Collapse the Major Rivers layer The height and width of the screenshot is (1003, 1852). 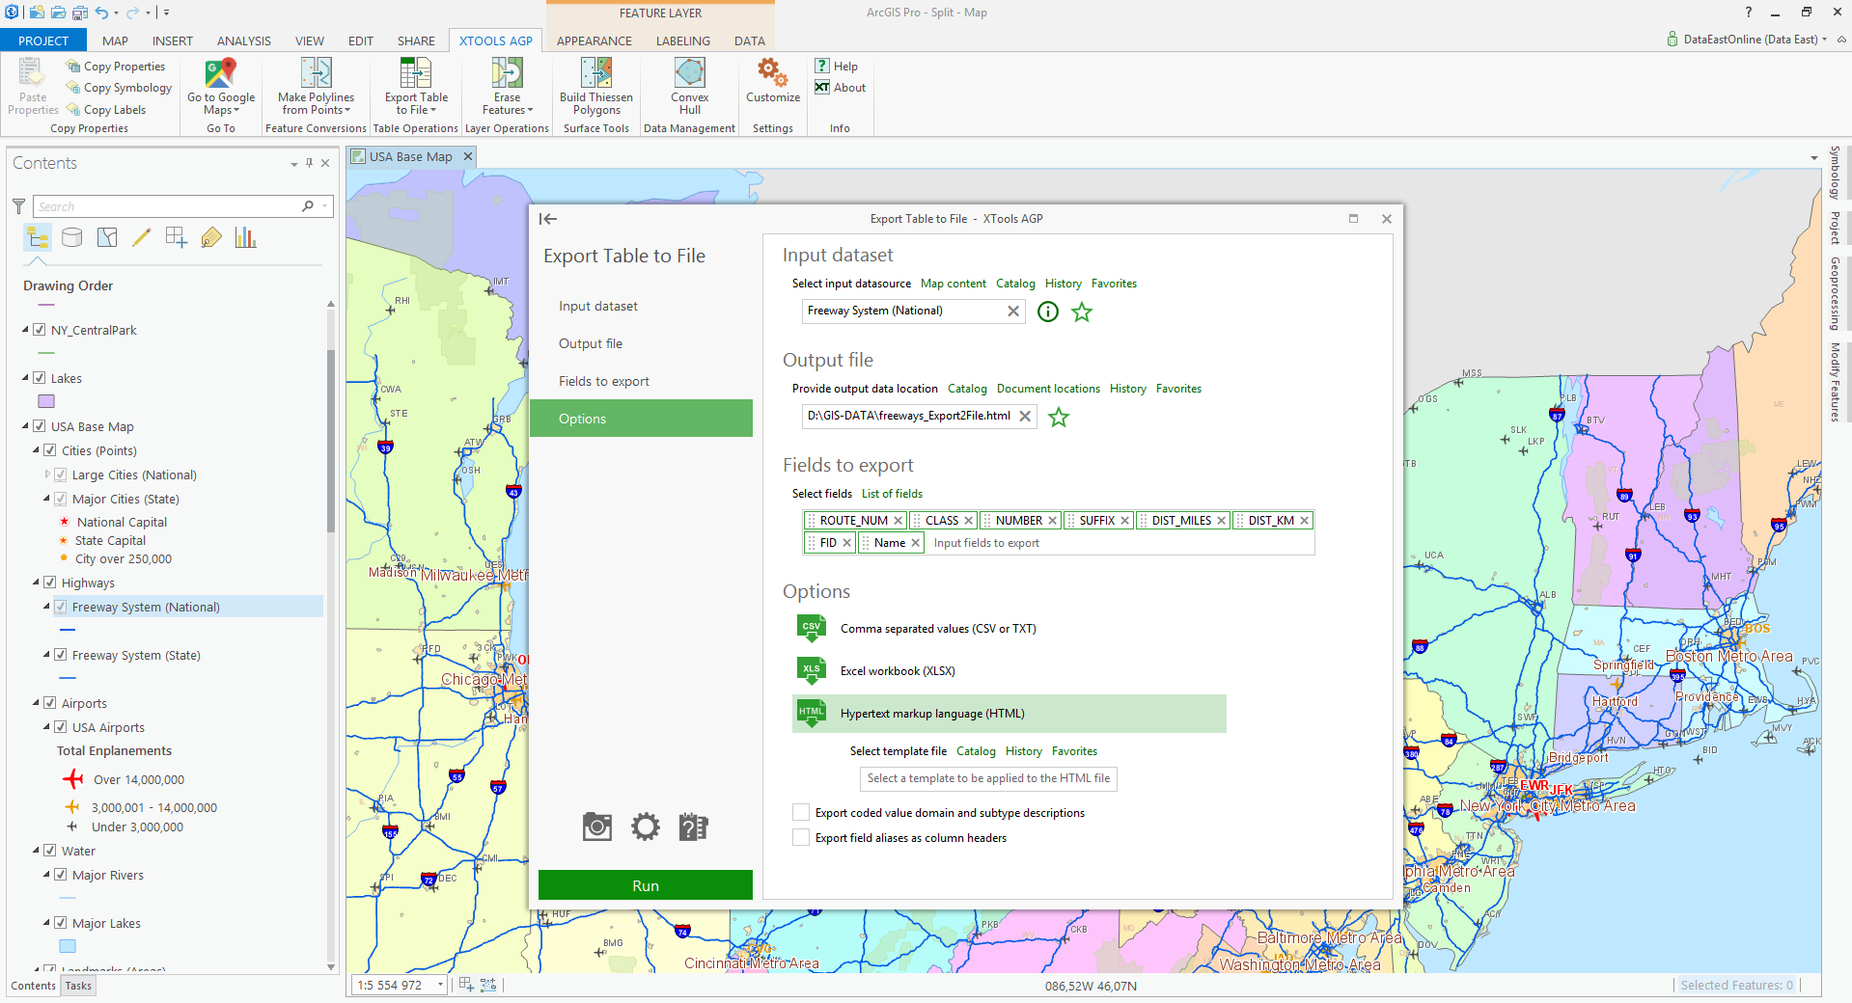coord(46,875)
